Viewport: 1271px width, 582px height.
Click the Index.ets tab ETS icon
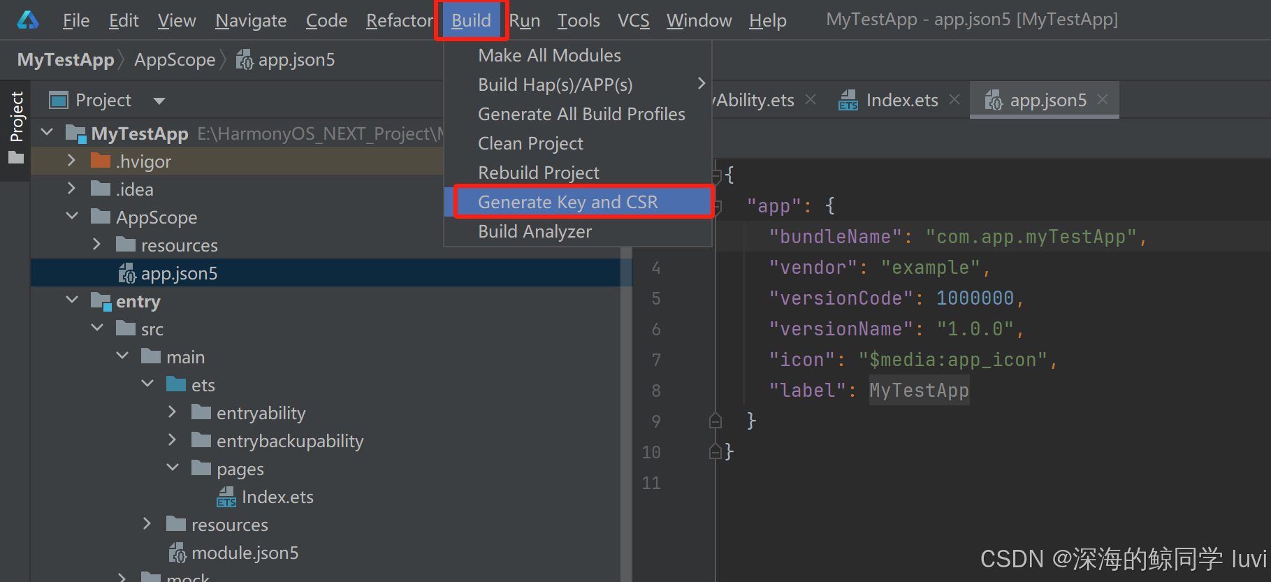[848, 101]
